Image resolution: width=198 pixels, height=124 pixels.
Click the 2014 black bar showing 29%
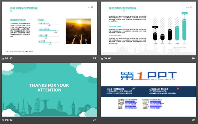[155, 36]
